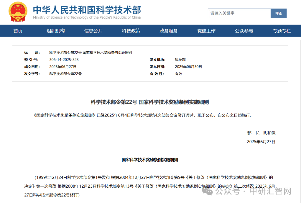Click the 有效 validity status value
The width and height of the screenshot is (301, 203).
click(x=178, y=74)
